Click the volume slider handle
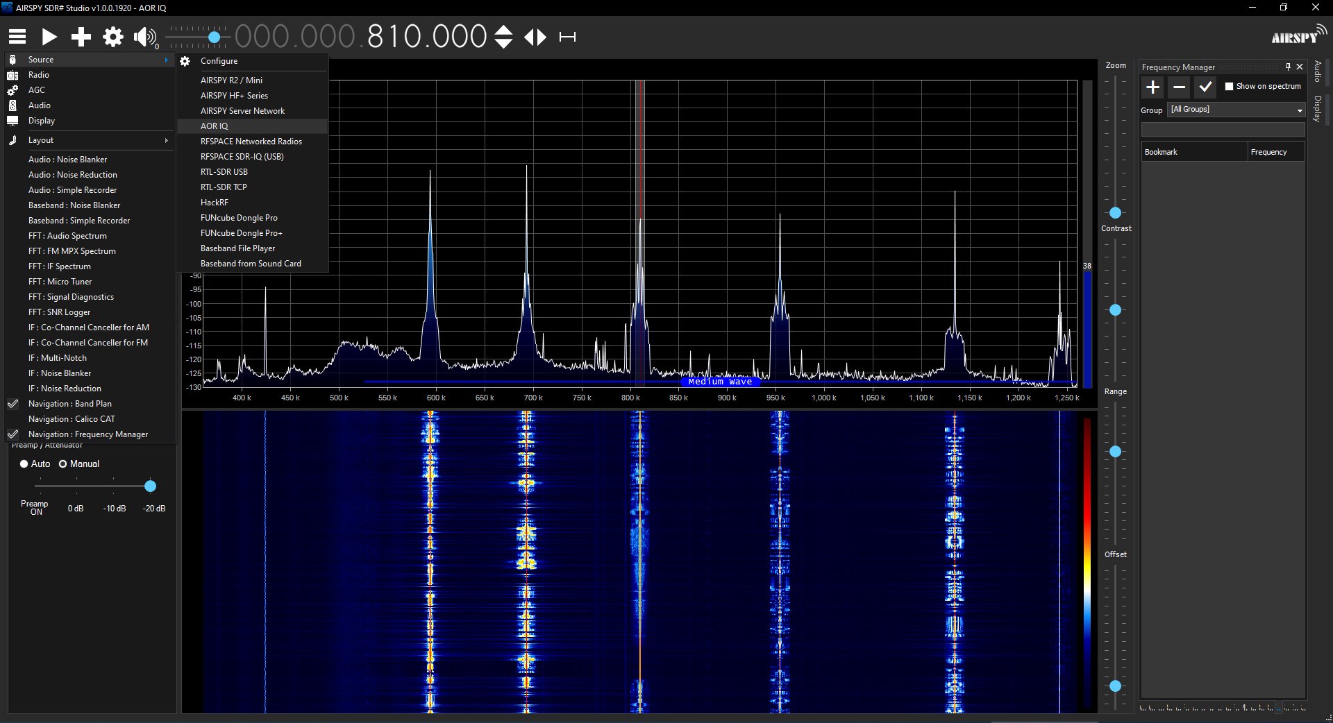Image resolution: width=1333 pixels, height=723 pixels. click(x=215, y=37)
